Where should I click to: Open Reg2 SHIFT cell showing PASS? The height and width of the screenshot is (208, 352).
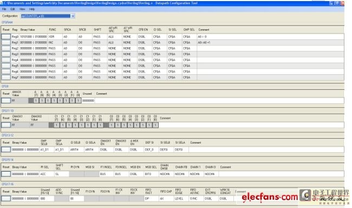pos(100,48)
